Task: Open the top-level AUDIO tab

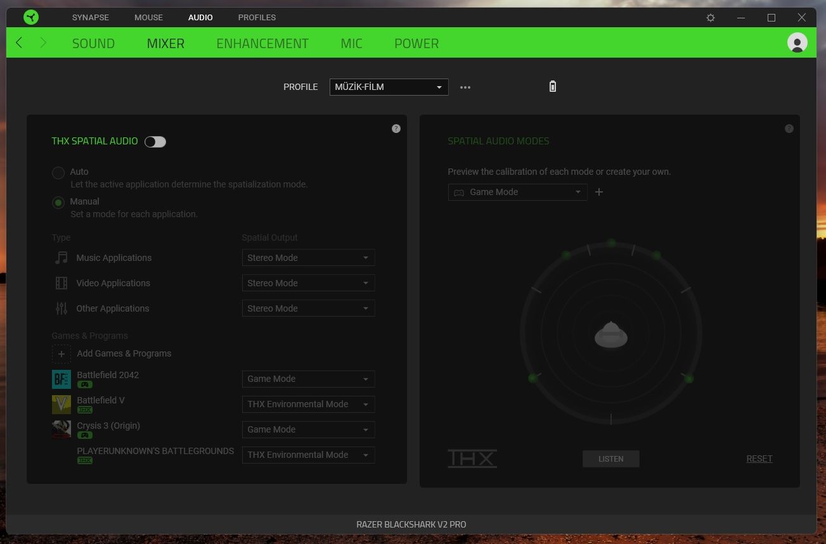Action: tap(200, 17)
